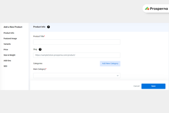This screenshot has width=169, height=113.
Task: Save the new product
Action: pyautogui.click(x=153, y=86)
